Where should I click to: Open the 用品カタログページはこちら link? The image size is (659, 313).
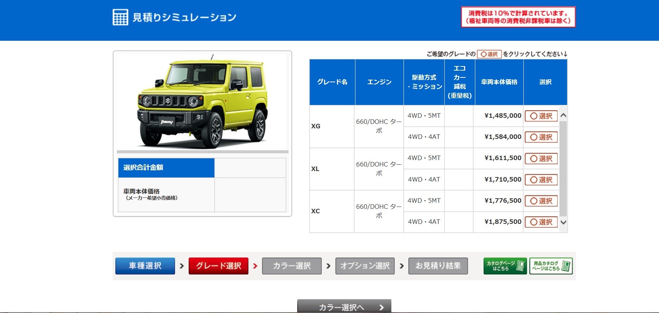(x=551, y=266)
